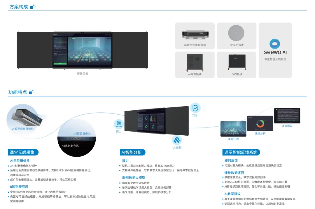Click the 课堂数据还原 subheading
This screenshot has height=209, width=315.
point(234,173)
